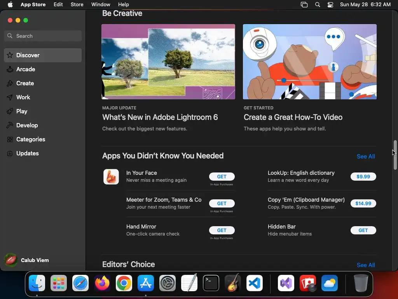Viewport: 398px width, 299px height.
Task: Open Photo Booth from the Dock
Action: (x=308, y=283)
